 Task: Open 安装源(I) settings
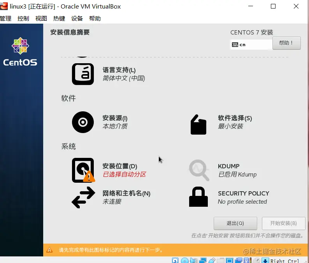click(115, 118)
